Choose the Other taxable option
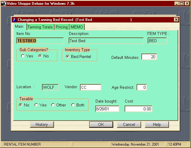Image resolution: width=191 pixels, height=148 pixels. coord(53,105)
